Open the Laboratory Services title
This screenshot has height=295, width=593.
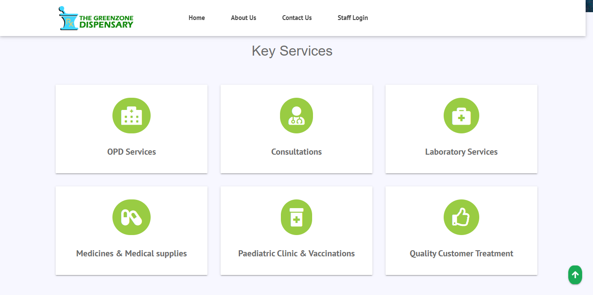[x=461, y=152]
